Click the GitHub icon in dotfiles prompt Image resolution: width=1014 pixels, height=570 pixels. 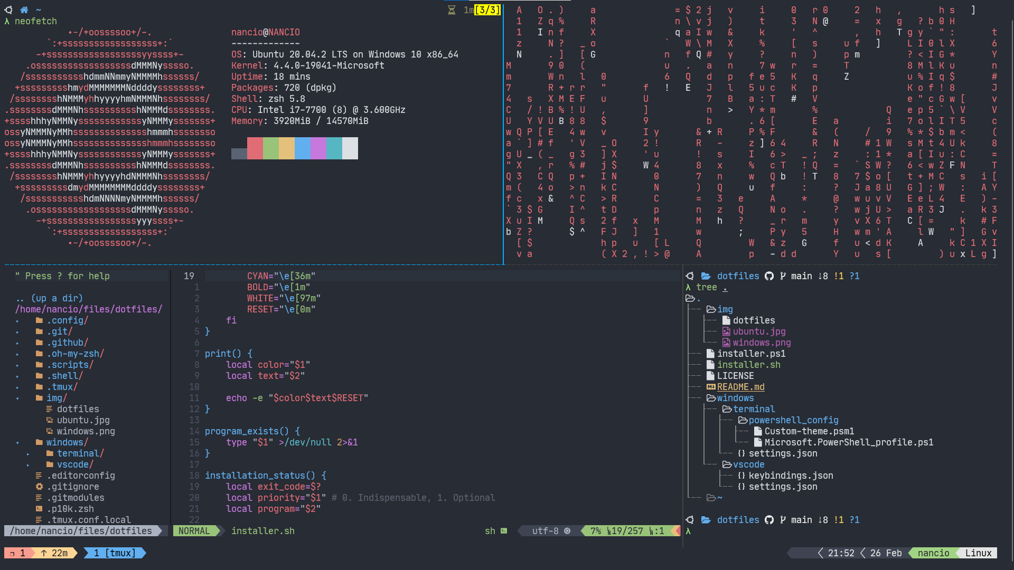pos(769,276)
